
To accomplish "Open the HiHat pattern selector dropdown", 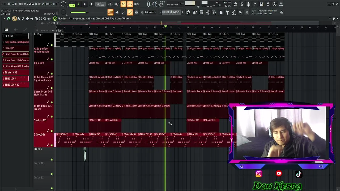I will point(171,12).
